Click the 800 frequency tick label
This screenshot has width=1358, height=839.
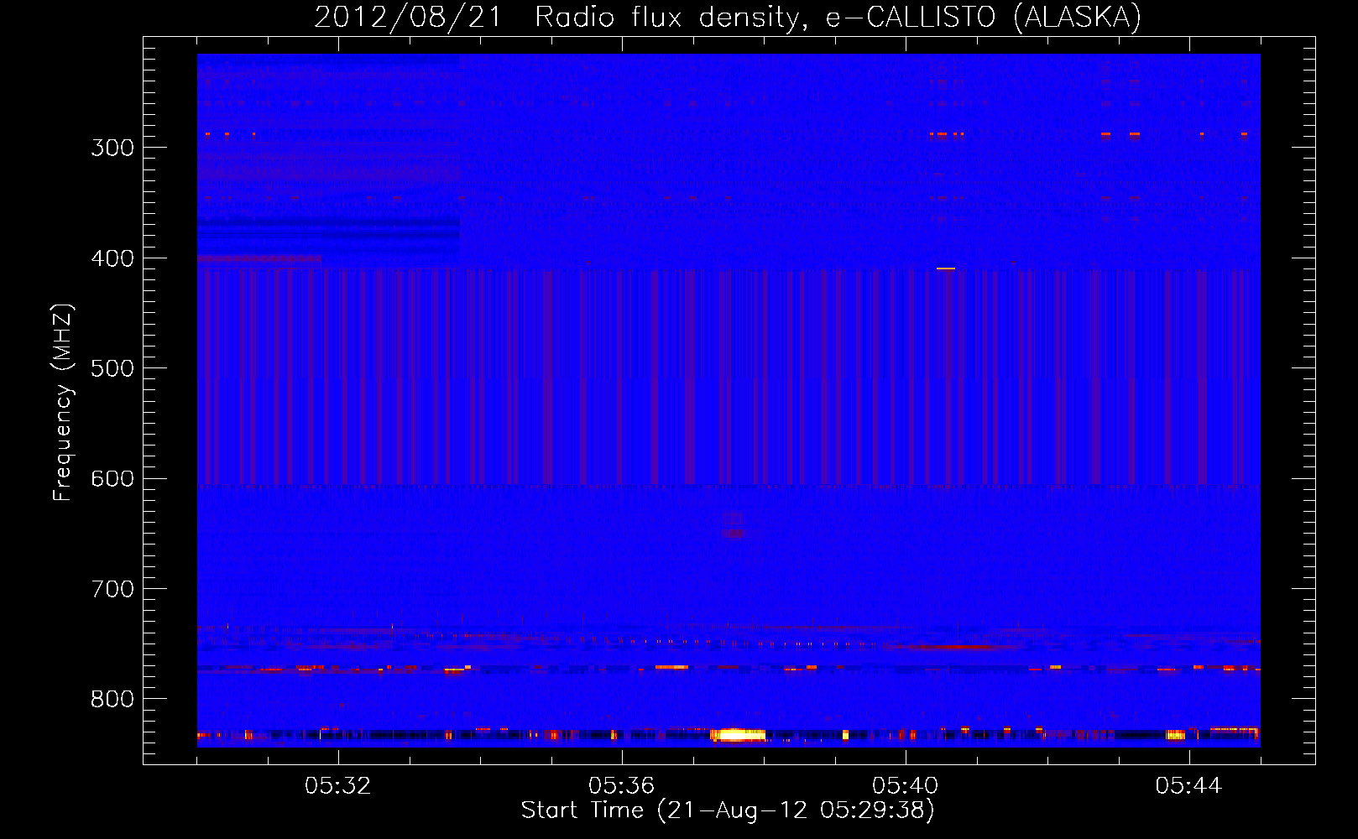[112, 700]
